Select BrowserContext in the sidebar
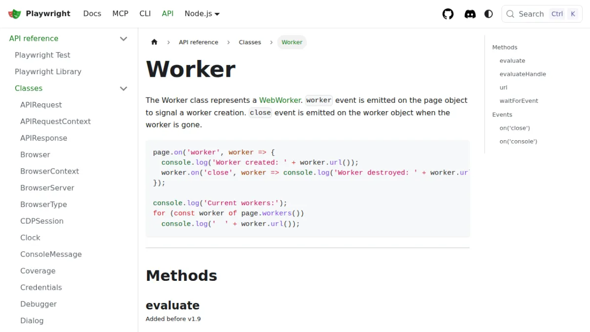This screenshot has width=590, height=332. click(x=50, y=171)
